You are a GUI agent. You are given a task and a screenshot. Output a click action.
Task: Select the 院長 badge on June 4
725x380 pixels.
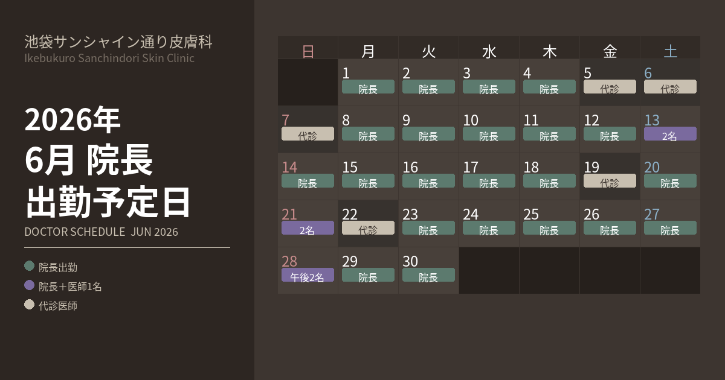pos(549,87)
